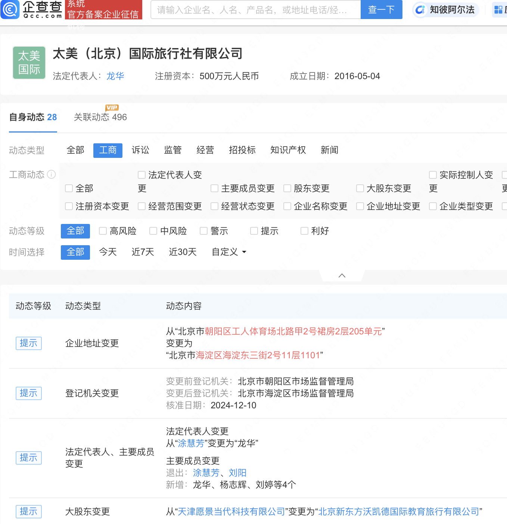Screen dimensions: 507x524
Task: Open the 自定义 time range dropdown
Action: 229,252
